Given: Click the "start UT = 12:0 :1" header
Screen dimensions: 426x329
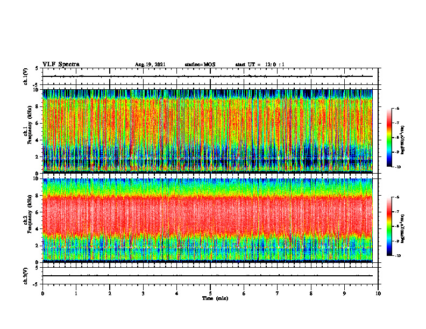Looking at the screenshot, I should pyautogui.click(x=260, y=65).
